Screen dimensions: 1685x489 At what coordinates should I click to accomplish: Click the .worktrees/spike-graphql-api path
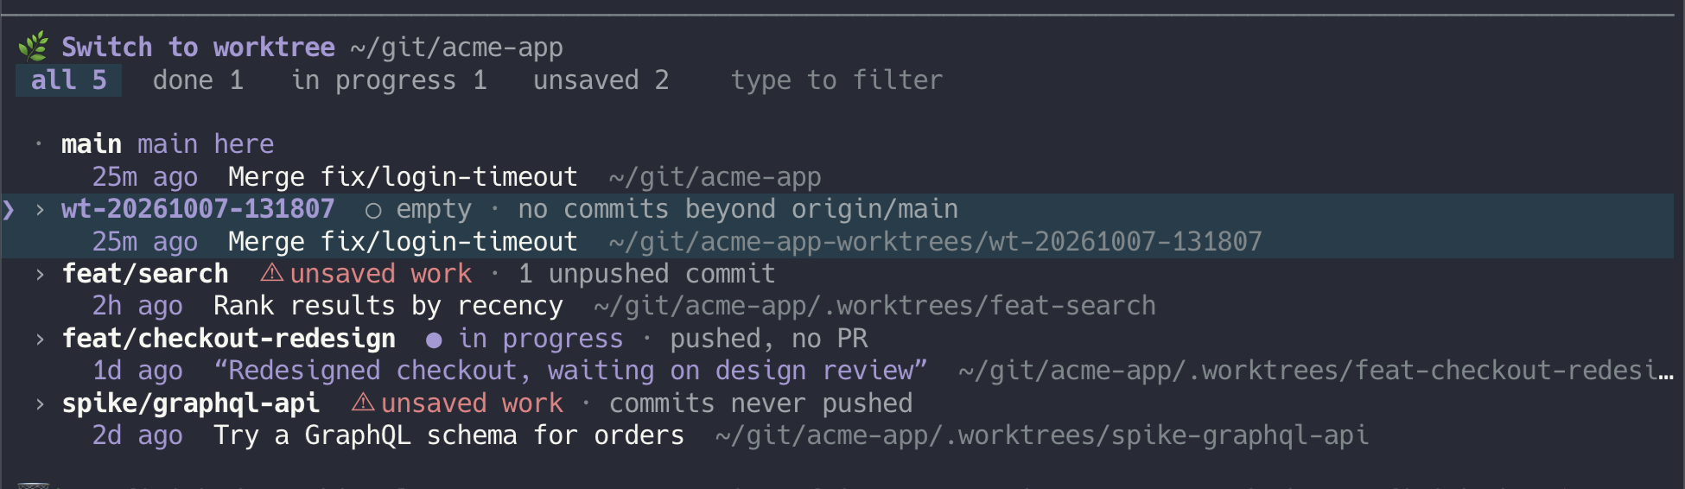(1042, 435)
